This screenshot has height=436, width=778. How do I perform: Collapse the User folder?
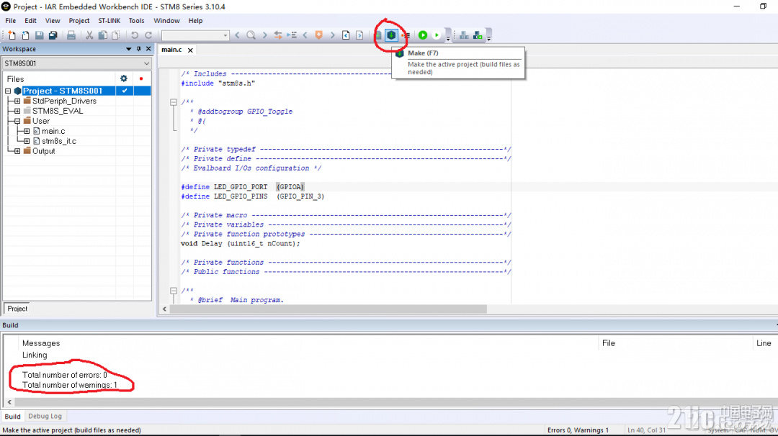(17, 121)
